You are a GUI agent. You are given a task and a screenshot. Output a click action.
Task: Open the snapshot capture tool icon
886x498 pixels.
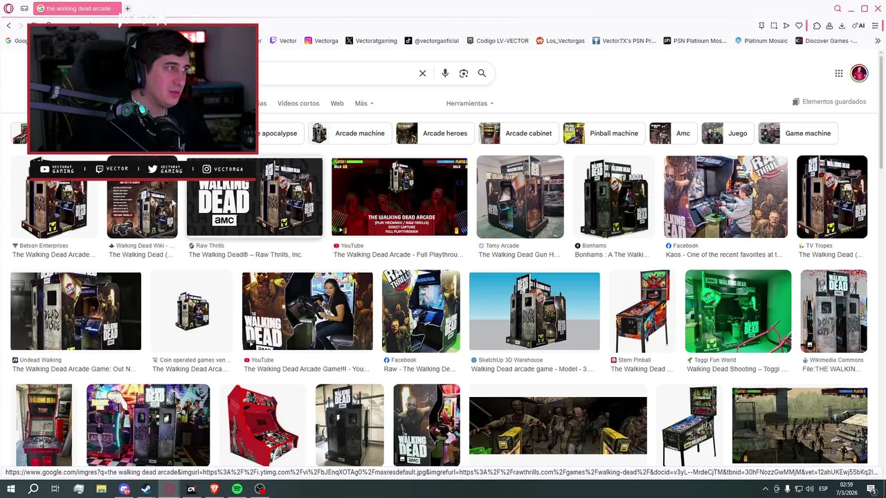click(x=774, y=26)
